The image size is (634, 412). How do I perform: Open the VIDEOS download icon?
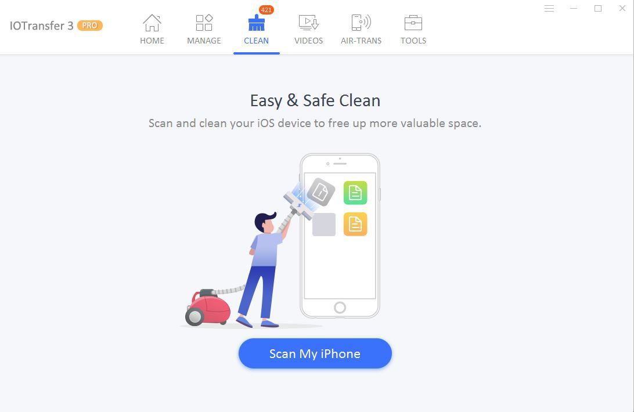pyautogui.click(x=308, y=23)
